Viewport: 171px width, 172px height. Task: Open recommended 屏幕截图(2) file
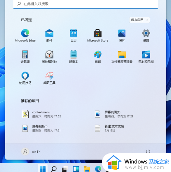114,114
